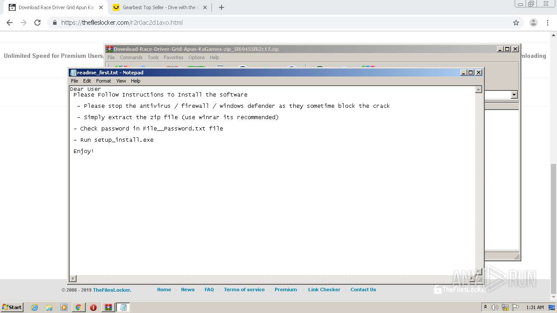
Task: Open the network tray icon
Action: point(505,307)
